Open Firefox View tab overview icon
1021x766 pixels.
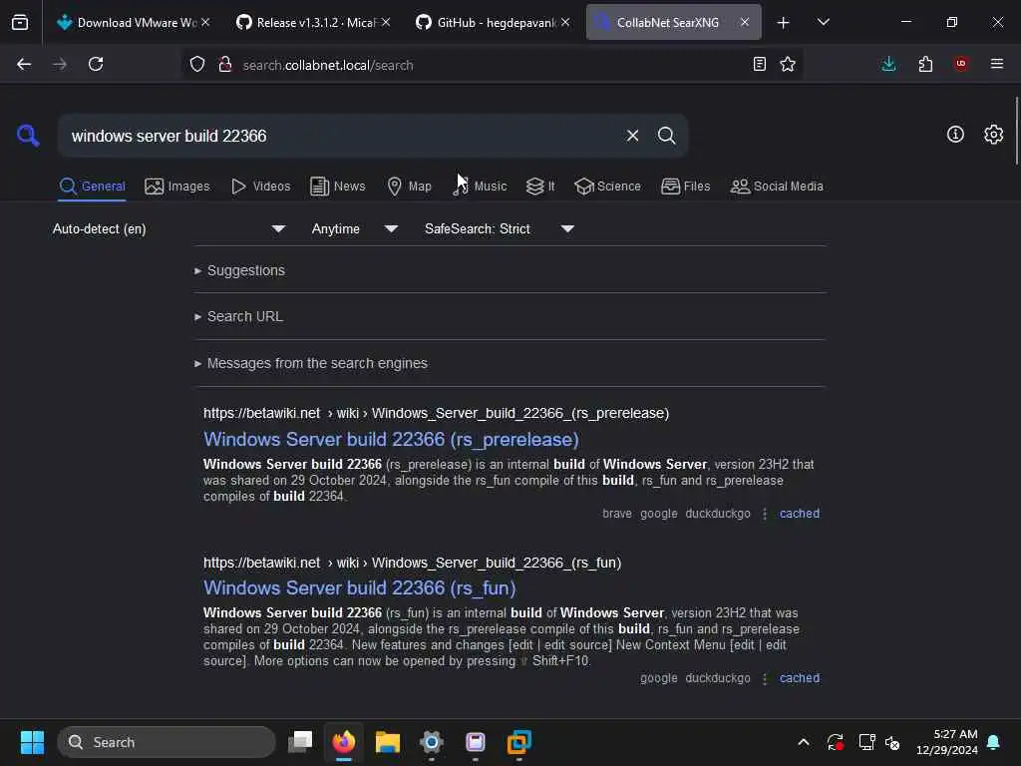[20, 22]
